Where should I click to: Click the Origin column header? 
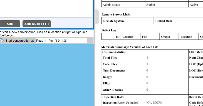click(169, 37)
